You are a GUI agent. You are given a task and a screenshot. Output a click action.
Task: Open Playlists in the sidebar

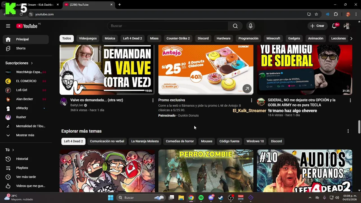pyautogui.click(x=26, y=168)
